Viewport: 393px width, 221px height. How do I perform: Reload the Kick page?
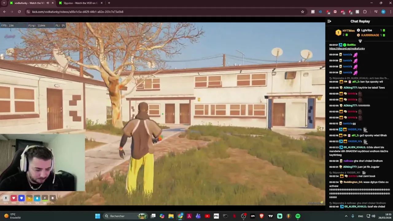point(19,12)
